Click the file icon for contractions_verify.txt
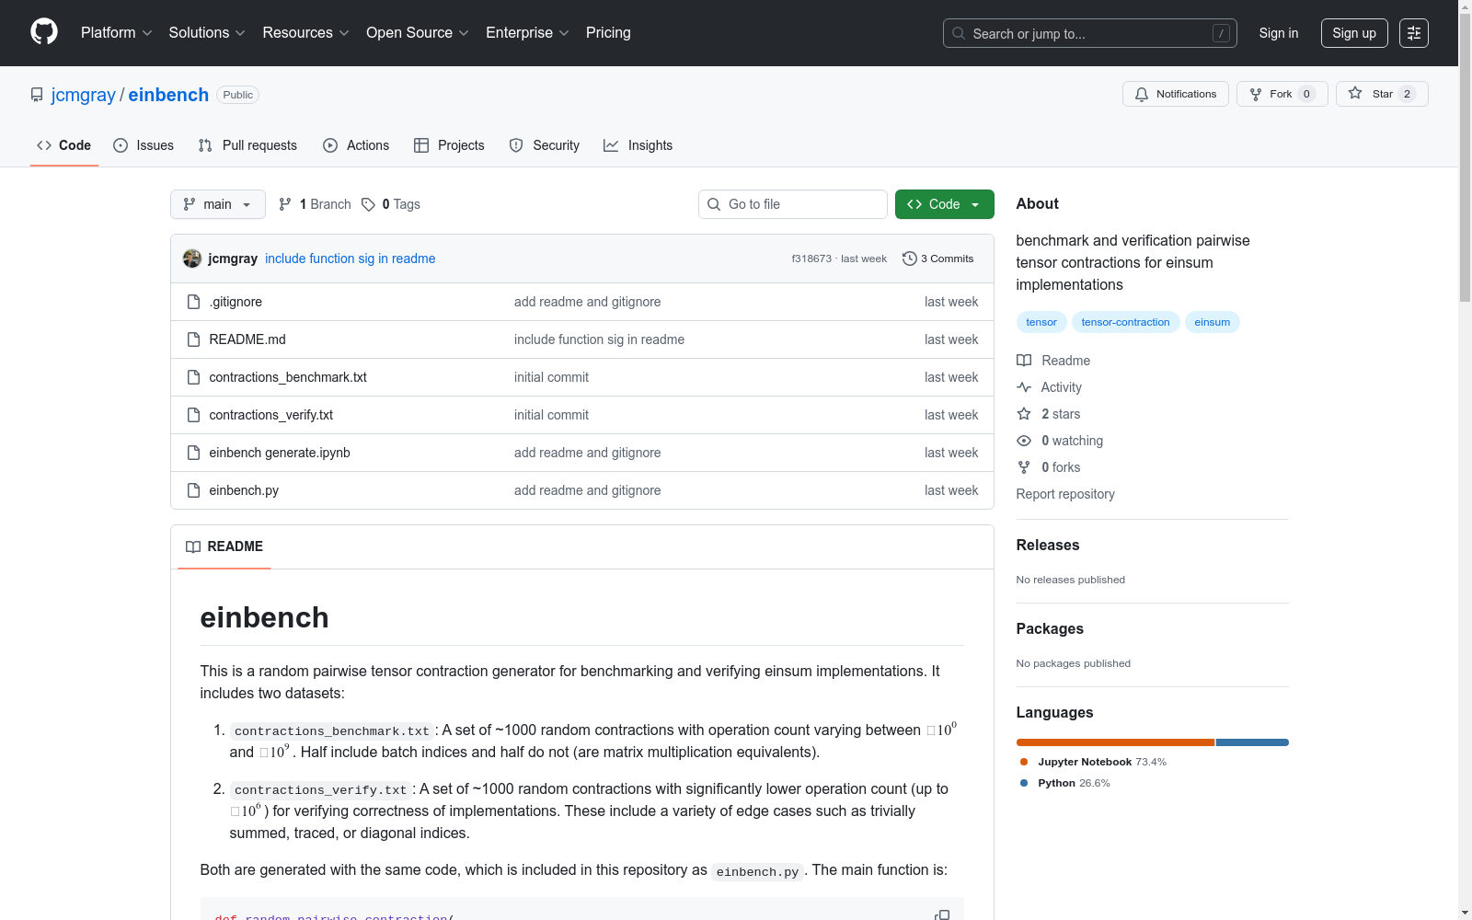The image size is (1472, 920). (193, 415)
